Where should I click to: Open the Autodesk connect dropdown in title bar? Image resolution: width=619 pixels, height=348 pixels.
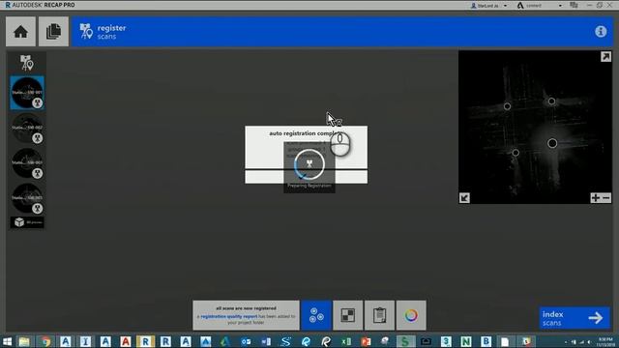pos(540,6)
